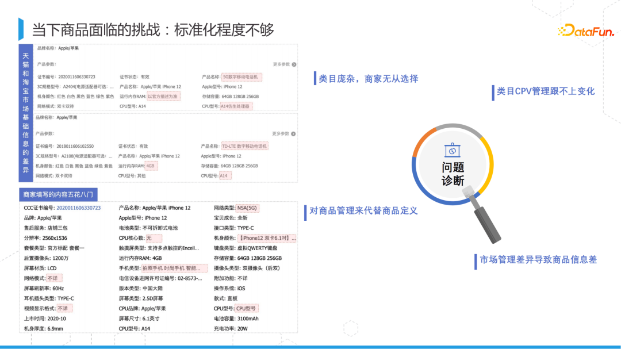Click highlighted 机身颜色 iPhone12 双卡6.1吋 value
The image size is (621, 349).
[x=267, y=238]
